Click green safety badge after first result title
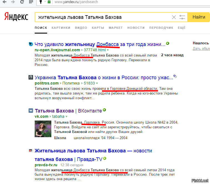Viewport: 210px width, 184px height. [168, 43]
